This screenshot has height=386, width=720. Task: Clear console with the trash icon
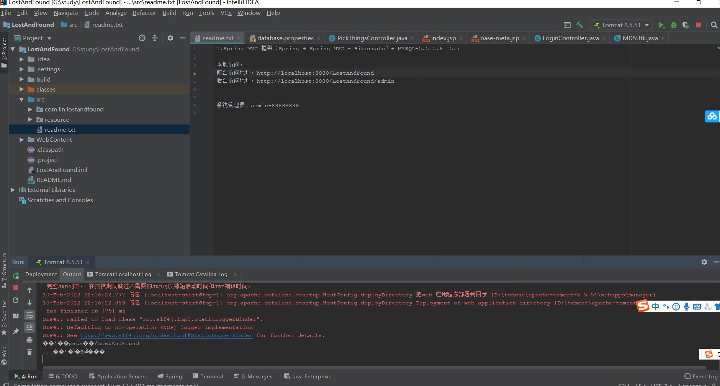(x=29, y=352)
